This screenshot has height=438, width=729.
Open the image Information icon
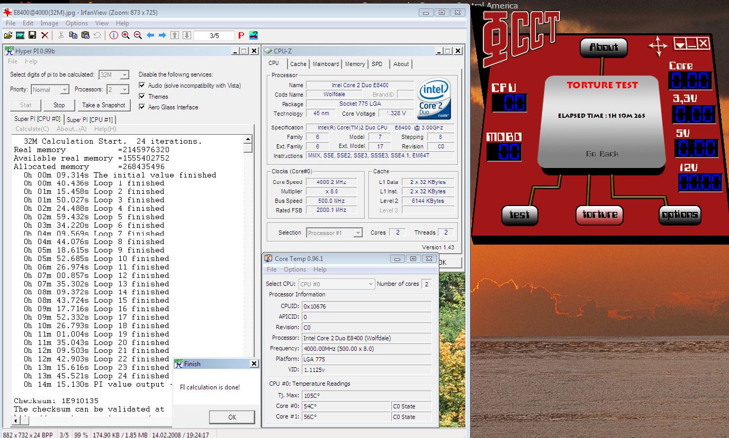point(113,35)
